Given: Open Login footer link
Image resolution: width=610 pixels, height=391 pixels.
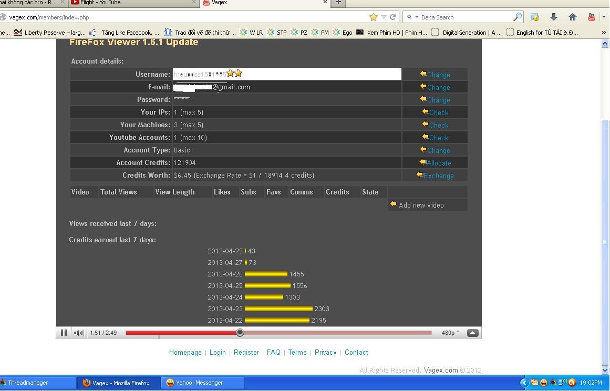Looking at the screenshot, I should click(218, 352).
